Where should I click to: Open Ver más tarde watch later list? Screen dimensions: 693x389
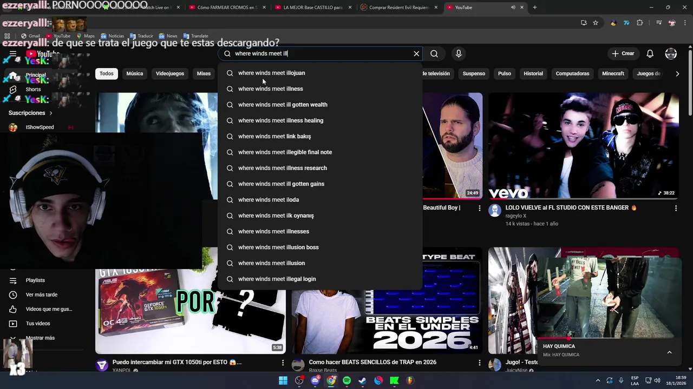tap(41, 294)
